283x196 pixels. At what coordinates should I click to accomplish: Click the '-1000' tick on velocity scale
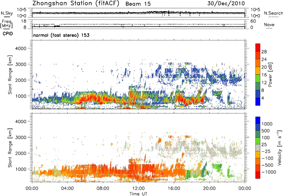tap(268, 172)
